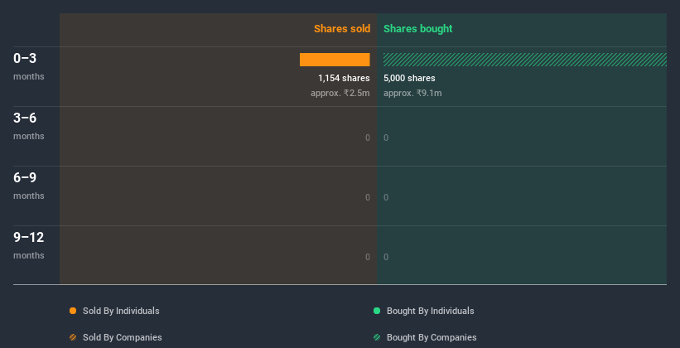
Task: Click the Sold By Individuals legend label
Action: pyautogui.click(x=121, y=311)
